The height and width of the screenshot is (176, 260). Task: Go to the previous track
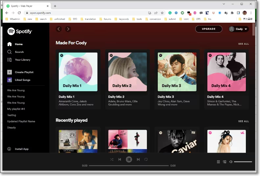[120, 159]
